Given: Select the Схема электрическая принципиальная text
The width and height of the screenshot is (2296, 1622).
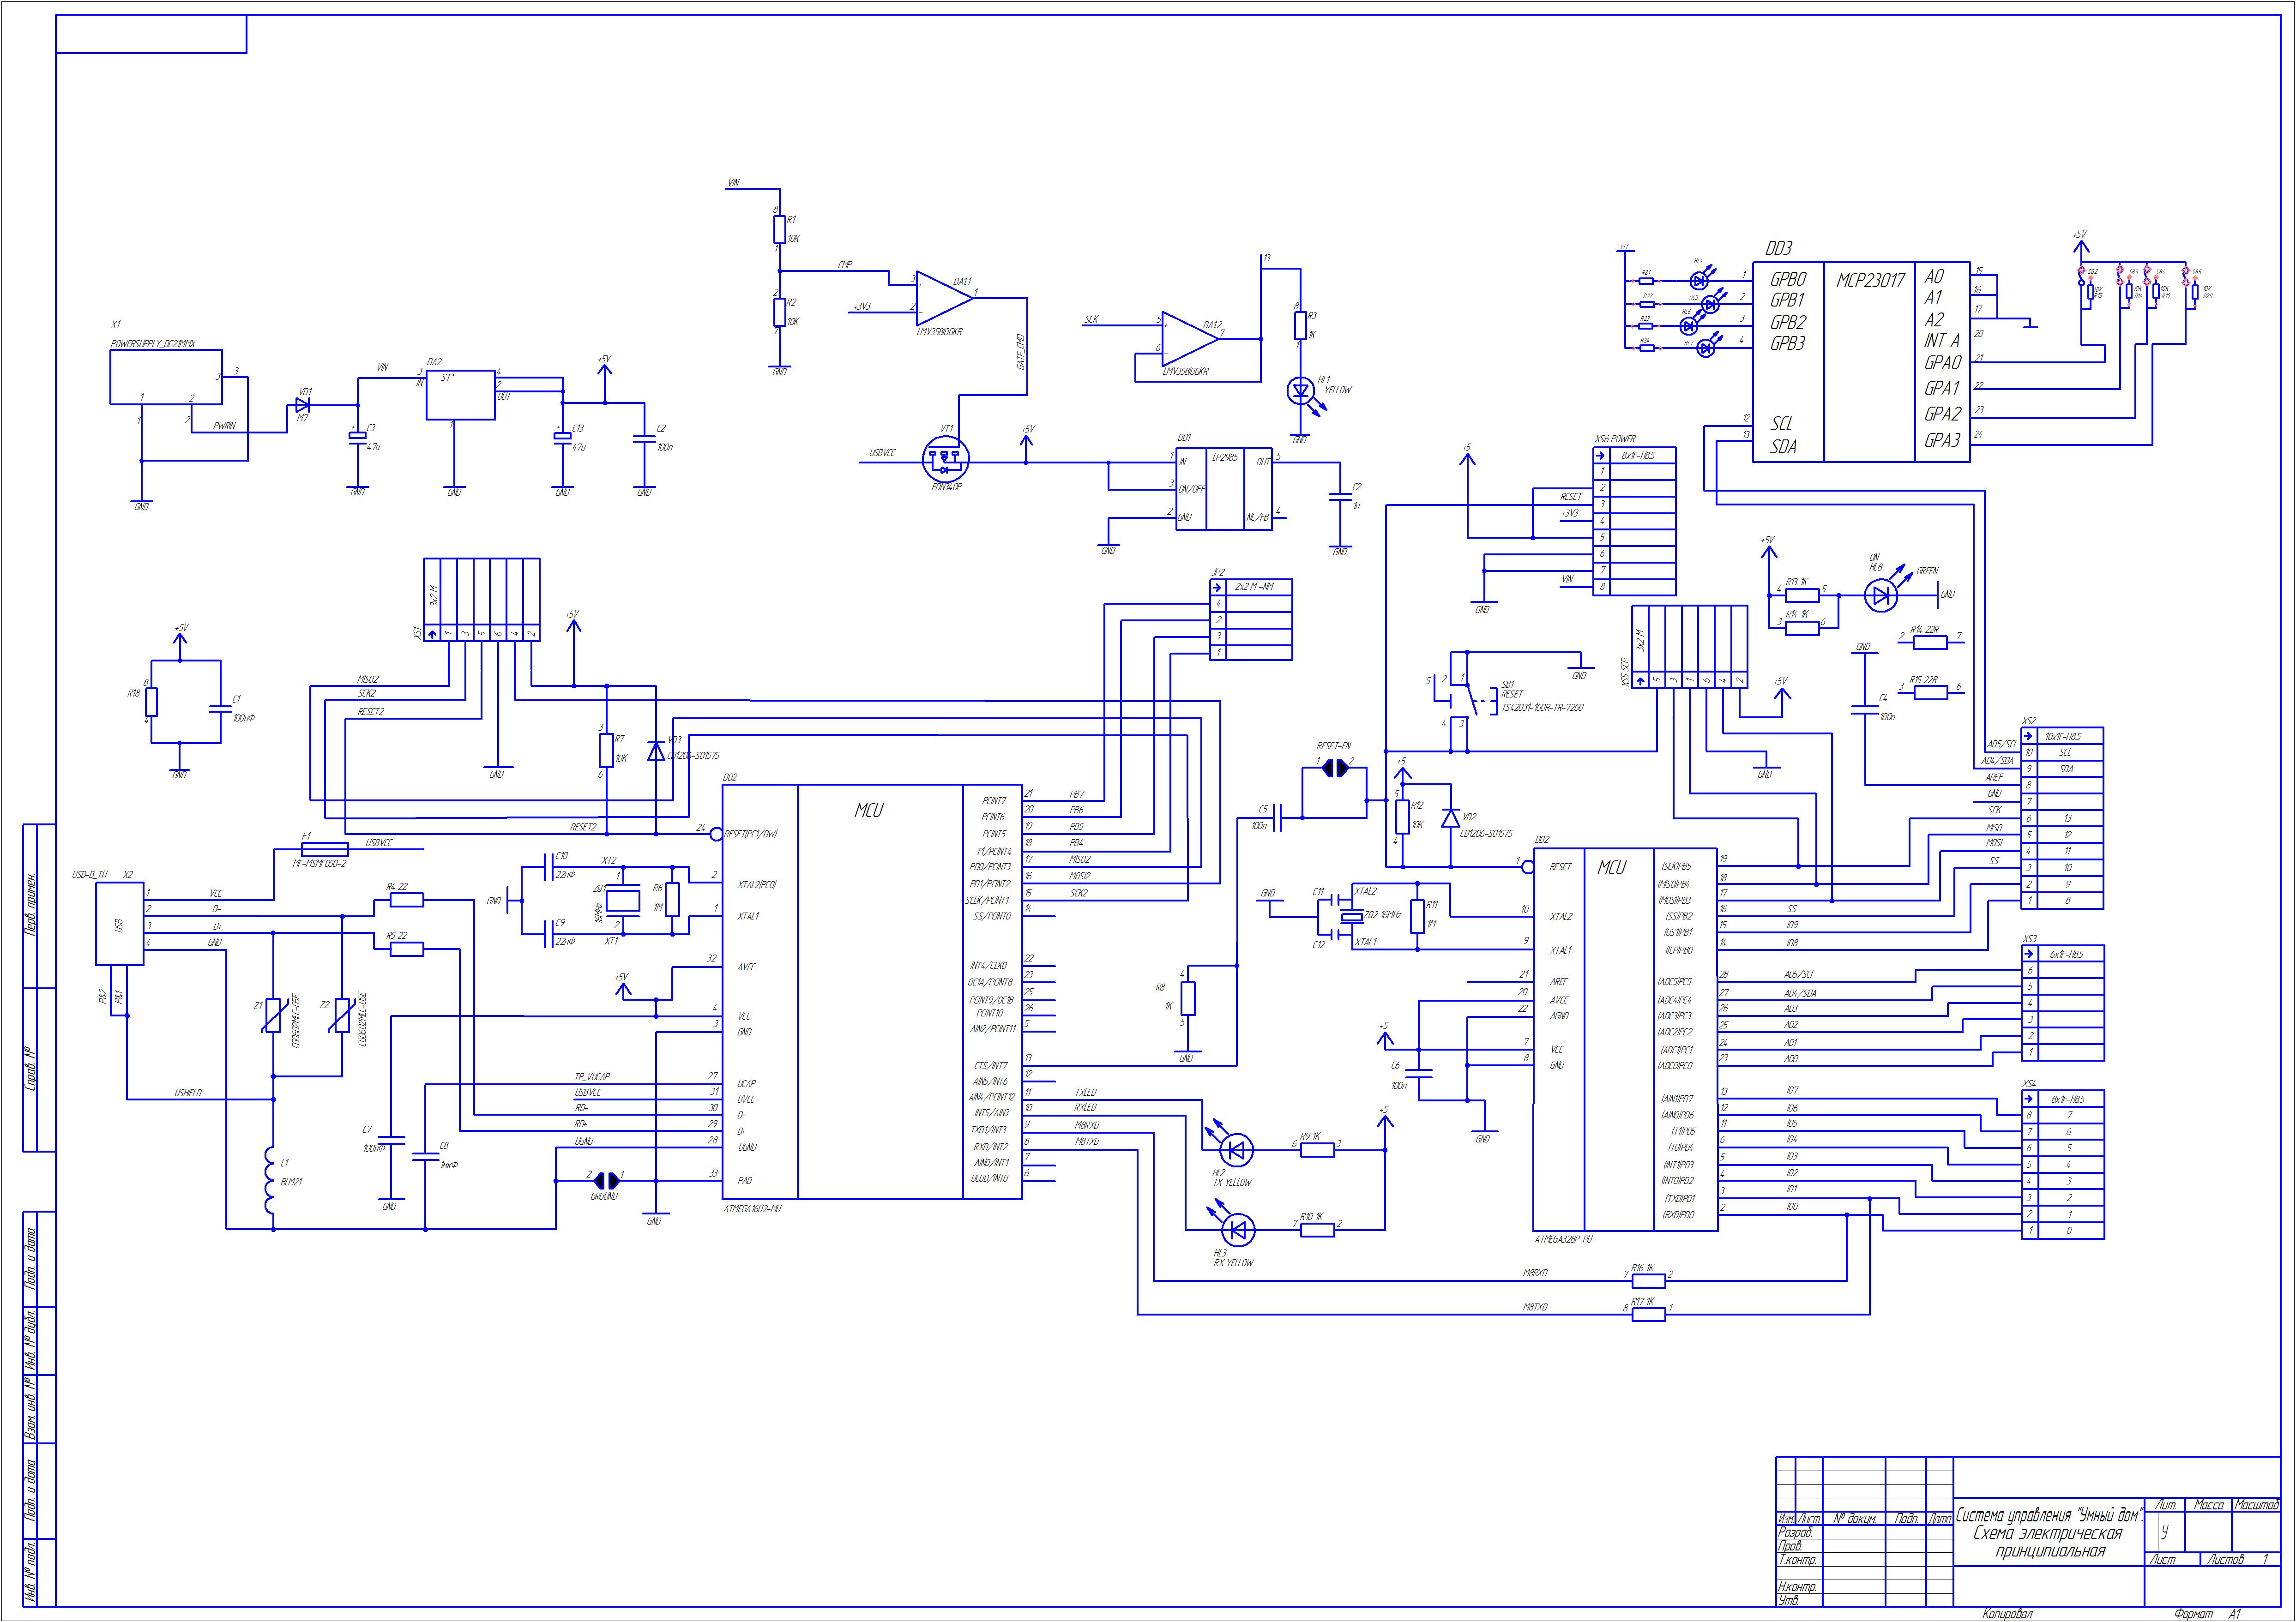Looking at the screenshot, I should (2047, 1542).
